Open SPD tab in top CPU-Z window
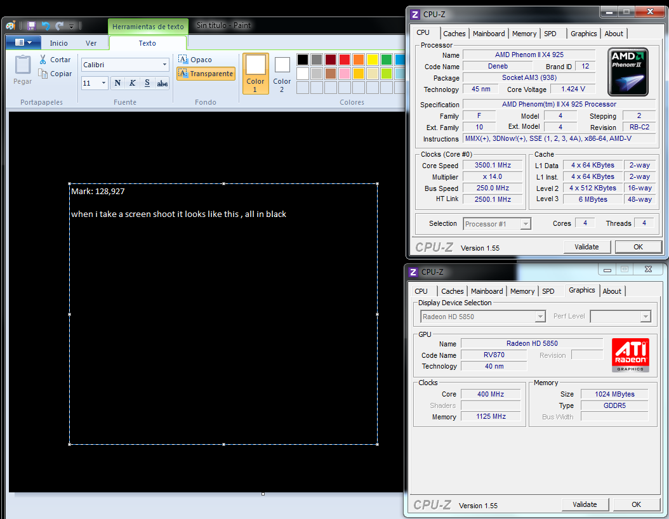The width and height of the screenshot is (669, 519). click(550, 34)
